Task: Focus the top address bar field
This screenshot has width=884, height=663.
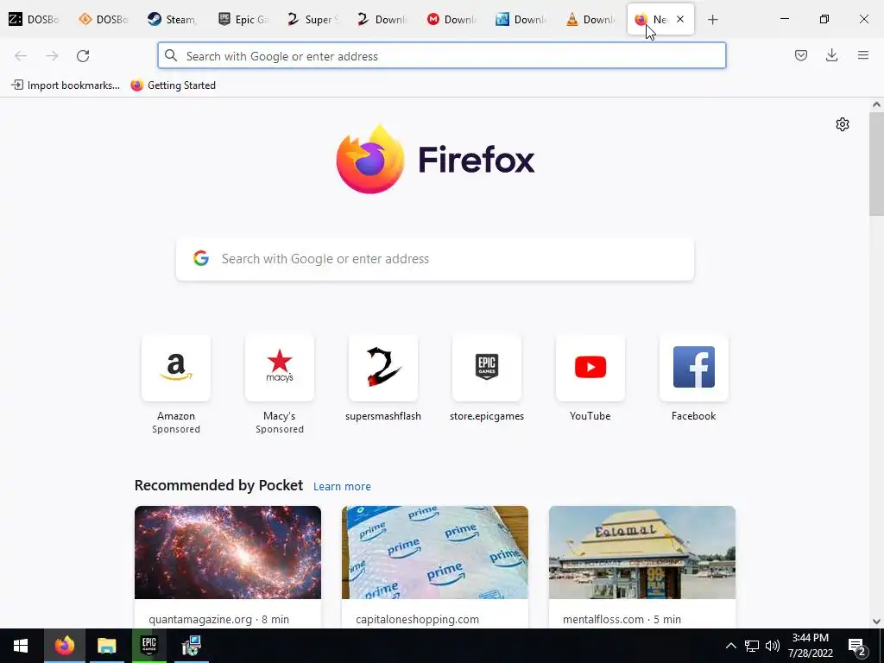Action: 442,56
